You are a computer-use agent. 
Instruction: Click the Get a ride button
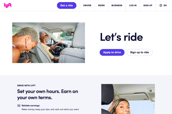(67, 5)
